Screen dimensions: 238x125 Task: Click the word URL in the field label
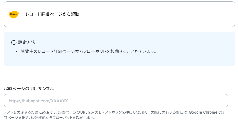pos(33,89)
